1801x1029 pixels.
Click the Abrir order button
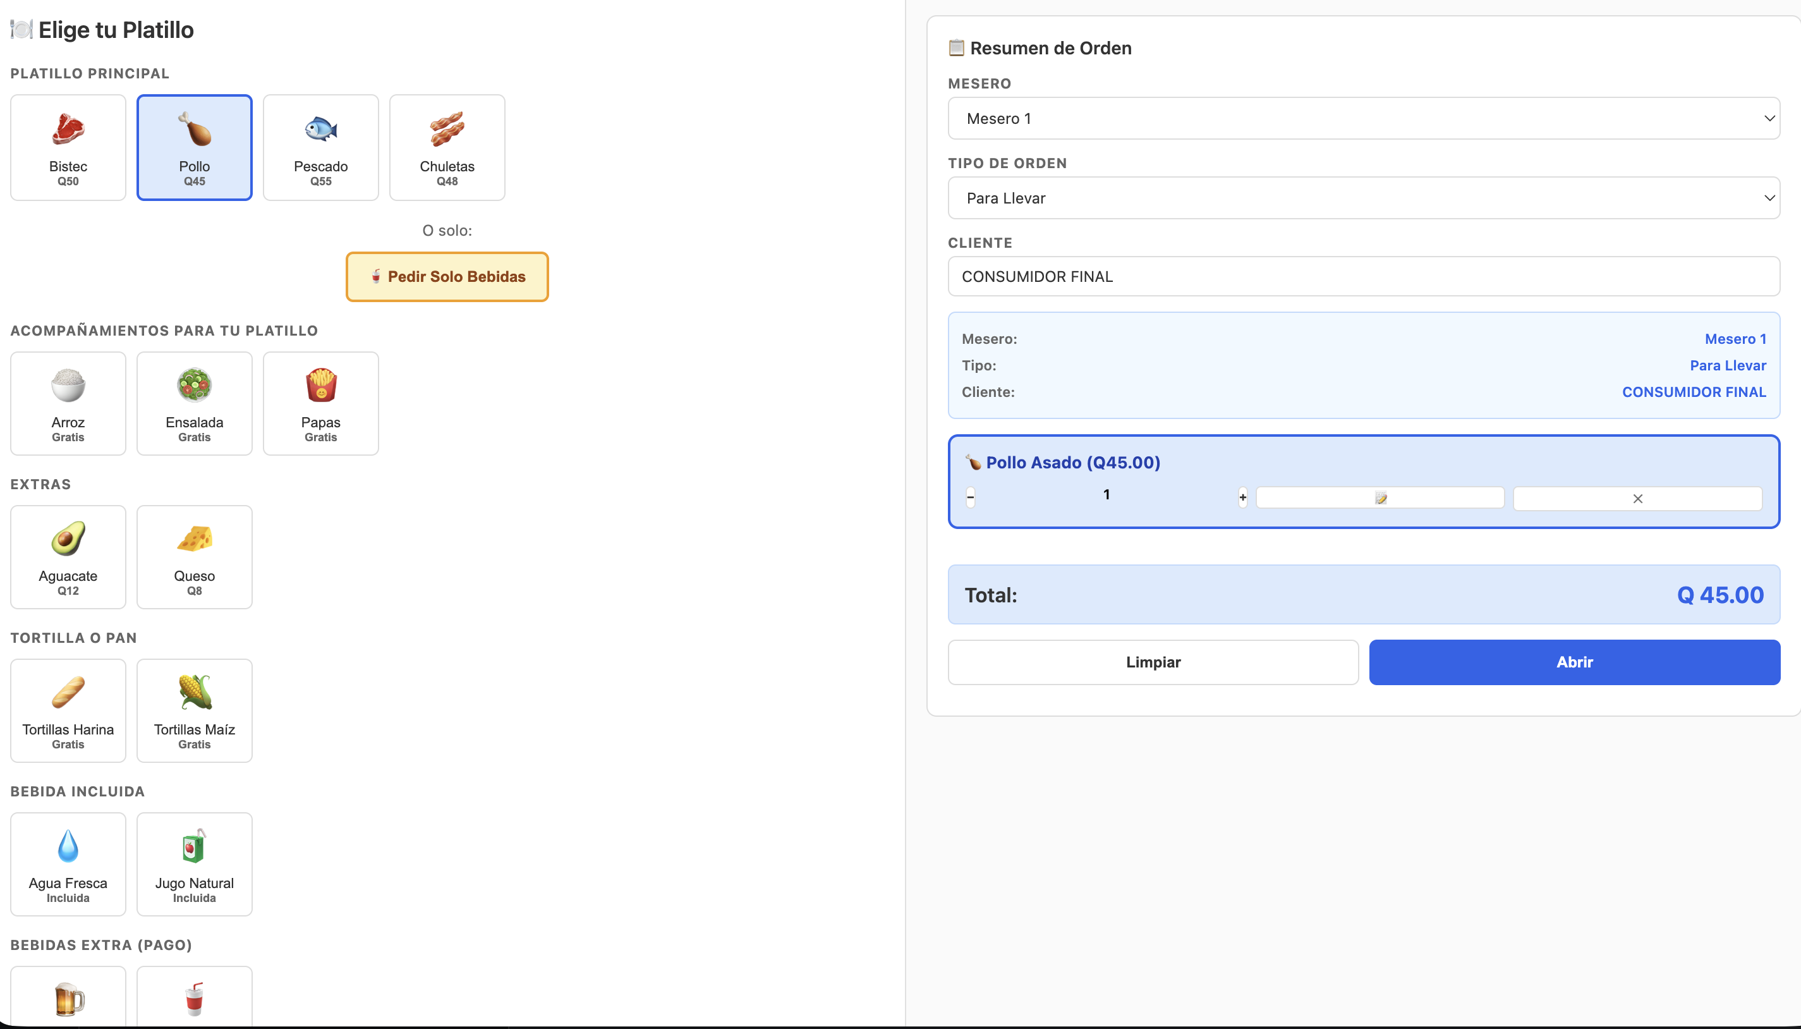1574,662
